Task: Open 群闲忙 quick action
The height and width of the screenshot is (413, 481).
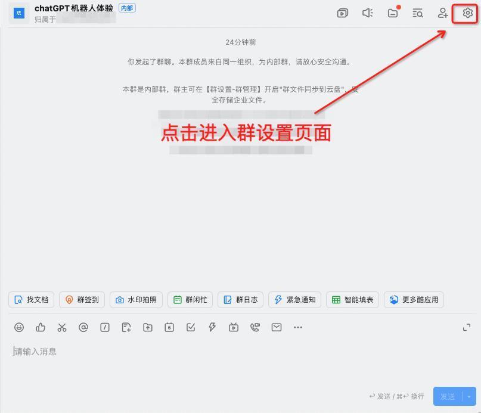Action: pos(190,300)
